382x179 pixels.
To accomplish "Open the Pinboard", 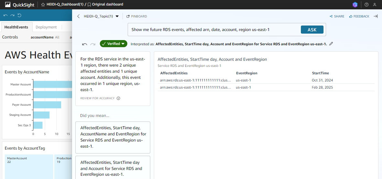I will [137, 16].
